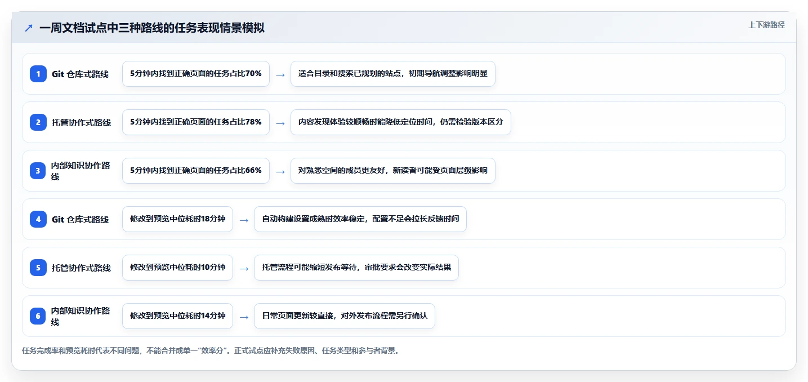This screenshot has width=808, height=382.
Task: Click the arrow after 任务占比70%
Action: [x=280, y=74]
